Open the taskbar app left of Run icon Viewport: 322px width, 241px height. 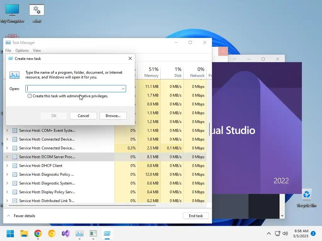pyautogui.click(x=93, y=233)
